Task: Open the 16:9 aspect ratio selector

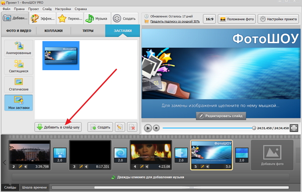Action: [209, 19]
